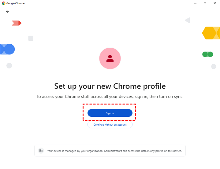Click the red arrow-shaped decoration
Image resolution: width=220 pixels, height=169 pixels.
point(17,23)
